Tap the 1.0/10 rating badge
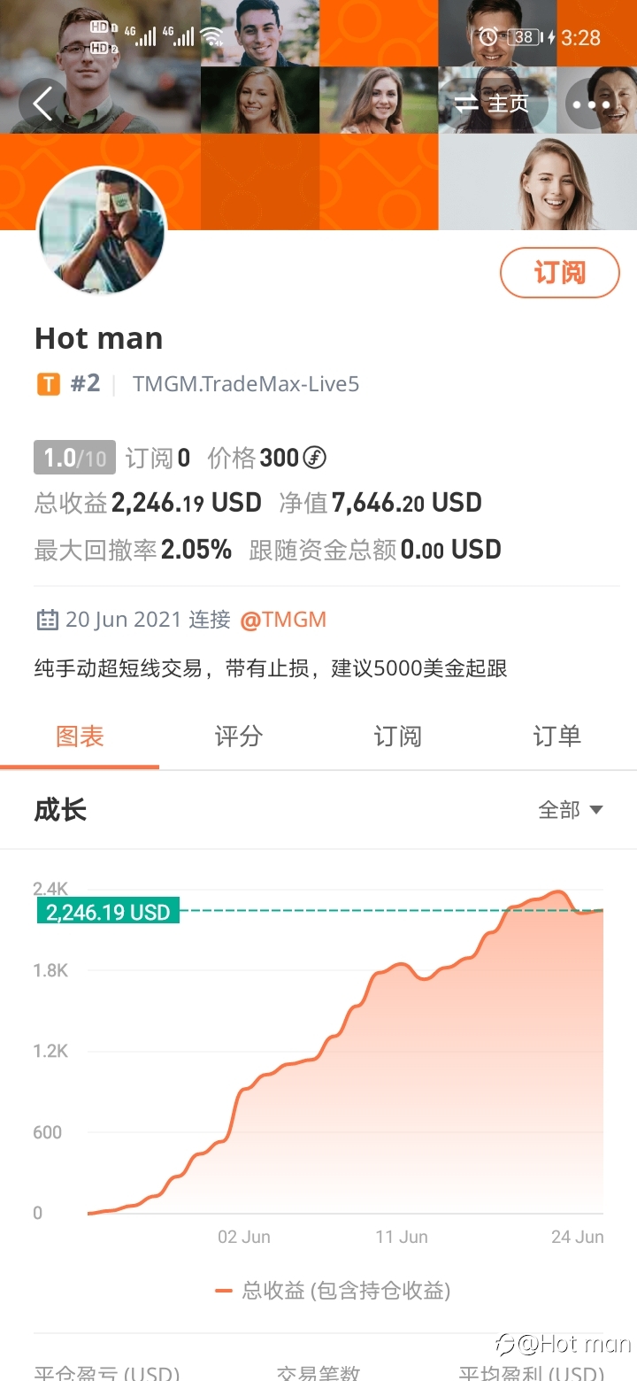The image size is (637, 1381). coord(75,458)
